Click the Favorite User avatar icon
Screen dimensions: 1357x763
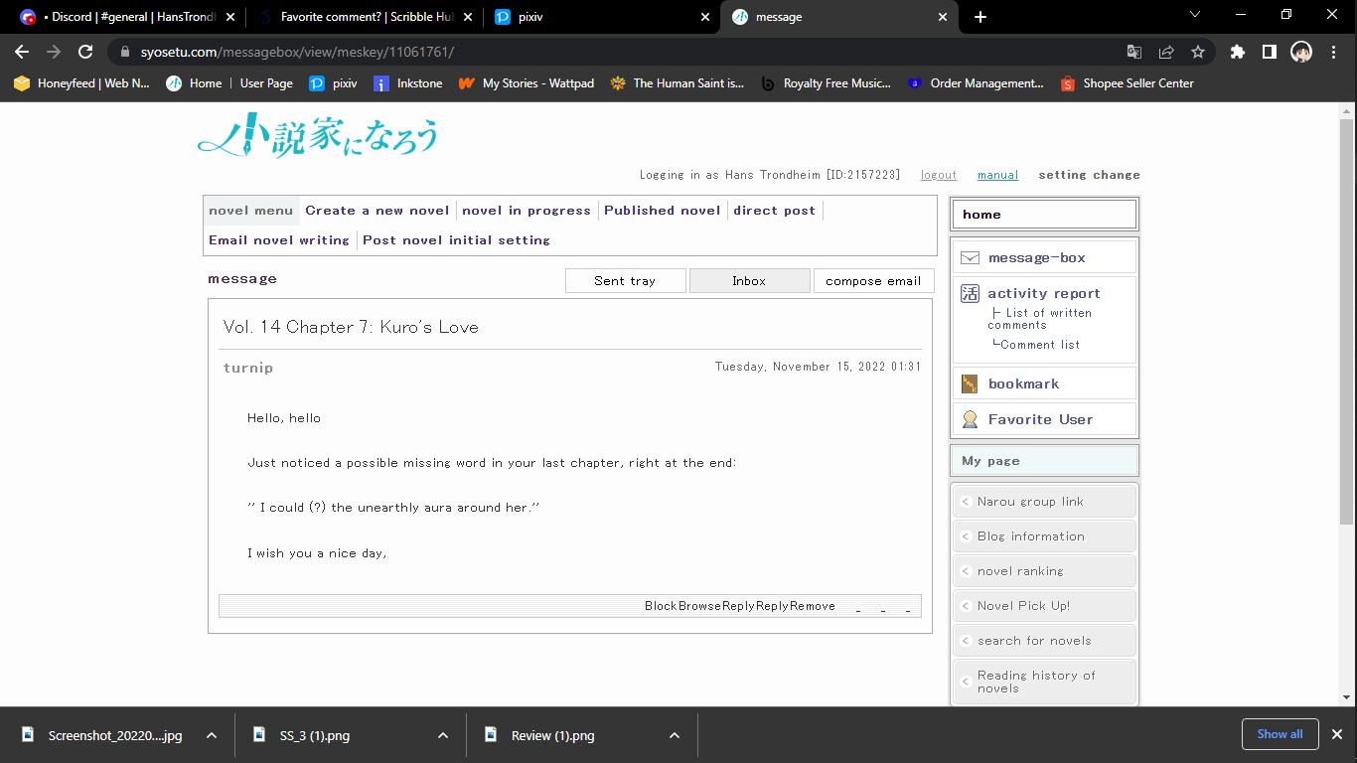coord(970,419)
